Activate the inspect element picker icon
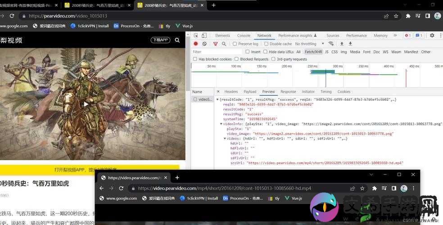443x225 pixels. pyautogui.click(x=196, y=35)
